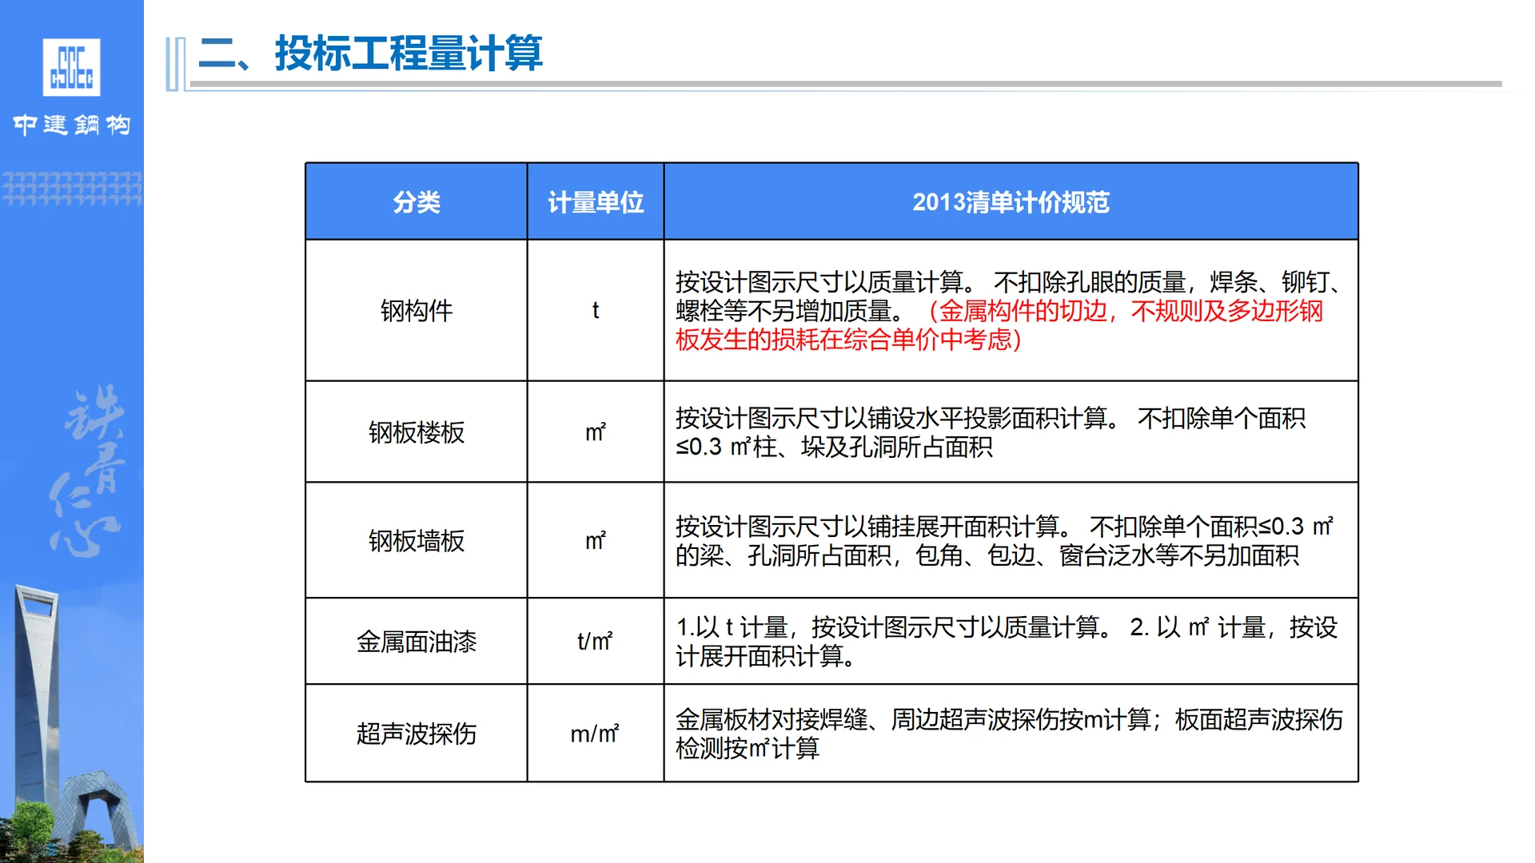This screenshot has height=863, width=1535.
Task: Click the 钢板楼板 row label
Action: 415,432
